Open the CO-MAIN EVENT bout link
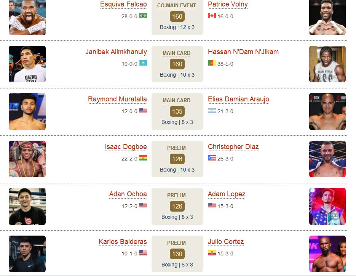The height and width of the screenshot is (276, 356). 177,5
